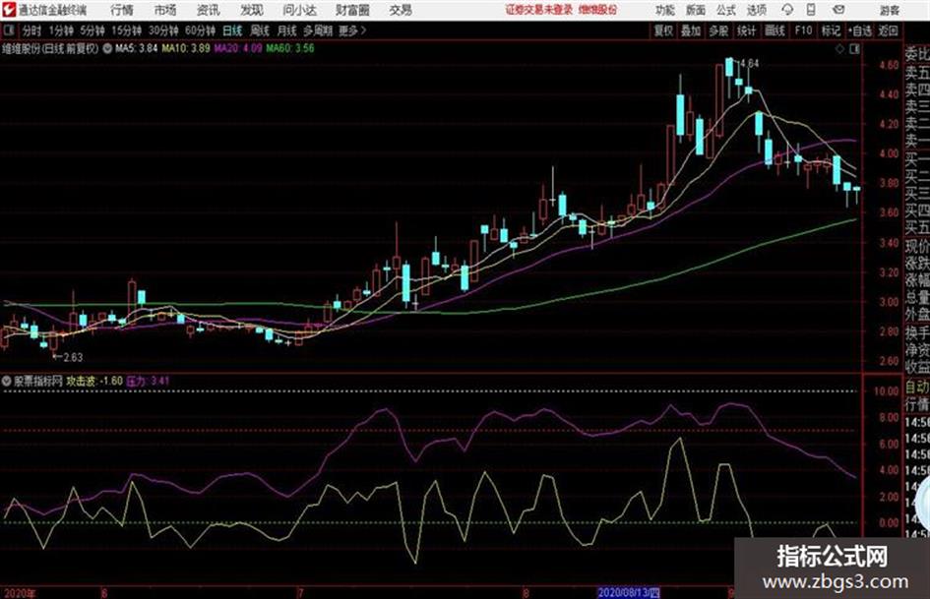Click the 画线 drawing toolbar button
This screenshot has width=930, height=599.
coord(775,30)
